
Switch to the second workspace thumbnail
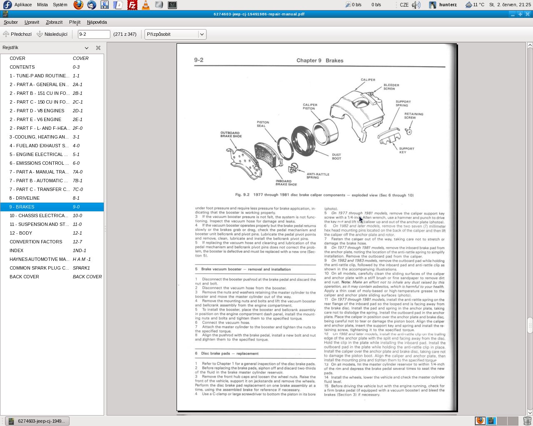pyautogui.click(x=491, y=421)
